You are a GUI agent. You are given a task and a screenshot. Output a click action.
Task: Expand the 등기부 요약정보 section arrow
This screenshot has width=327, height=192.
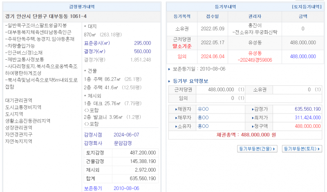[170, 81]
